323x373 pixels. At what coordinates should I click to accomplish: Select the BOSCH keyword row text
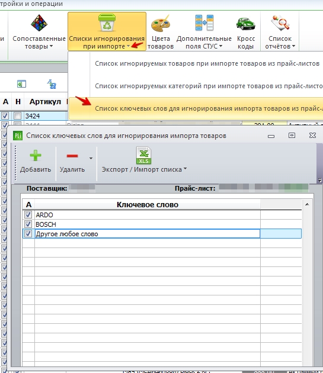point(46,224)
